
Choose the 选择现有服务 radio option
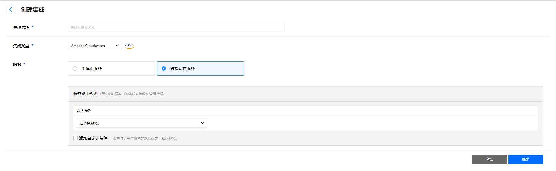point(164,69)
